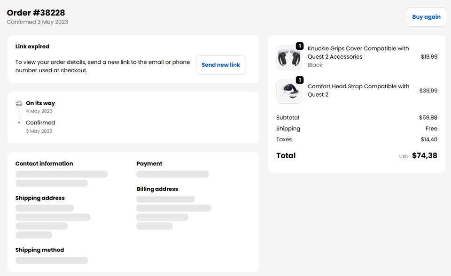Viewport: 451px width, 276px height.
Task: Click the Billing address heading
Action: 157,189
